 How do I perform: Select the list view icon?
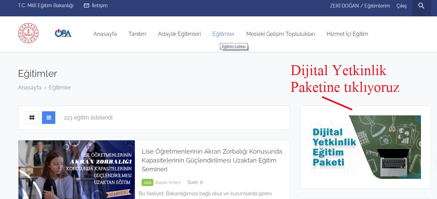pos(48,117)
